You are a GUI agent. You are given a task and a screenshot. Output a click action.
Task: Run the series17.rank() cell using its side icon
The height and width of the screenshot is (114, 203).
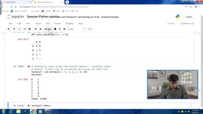coord(29,105)
